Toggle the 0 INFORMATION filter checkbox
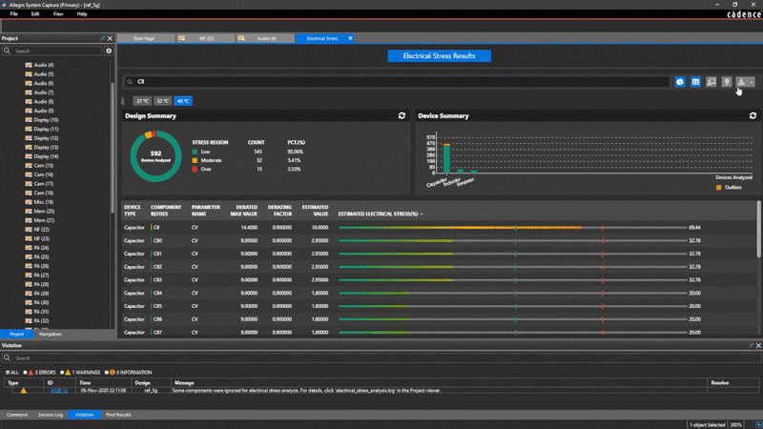This screenshot has width=763, height=429. [x=107, y=373]
